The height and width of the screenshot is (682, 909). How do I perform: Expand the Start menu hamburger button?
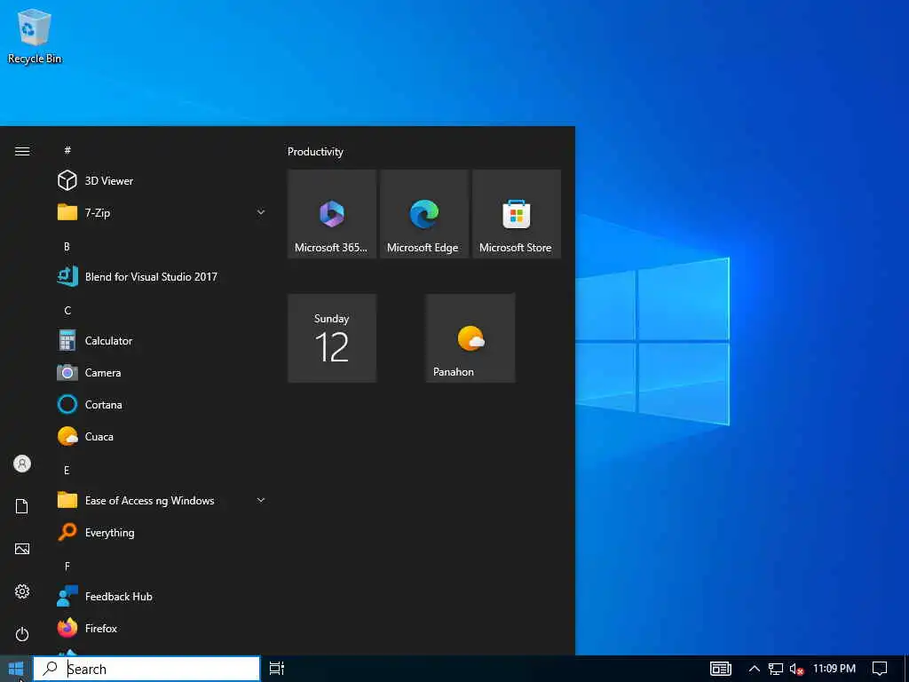[x=22, y=151]
